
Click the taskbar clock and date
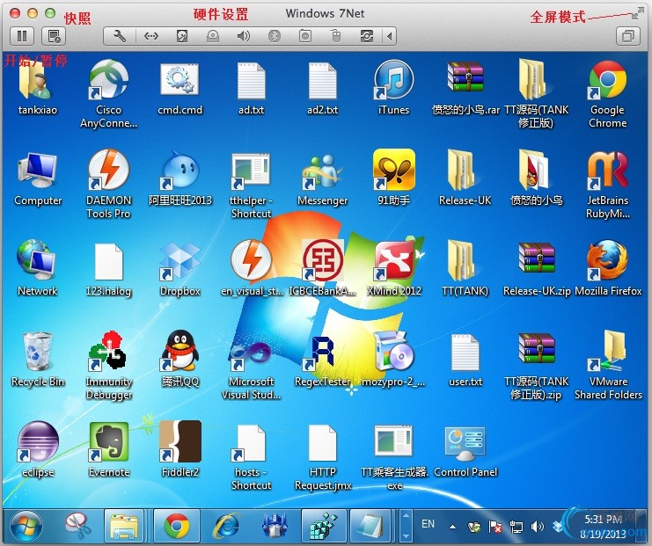point(603,526)
